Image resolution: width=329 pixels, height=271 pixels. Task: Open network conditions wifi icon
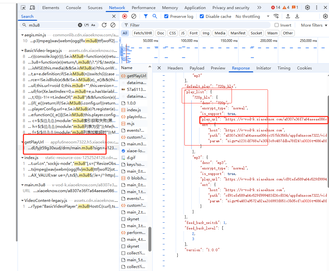pyautogui.click(x=276, y=16)
